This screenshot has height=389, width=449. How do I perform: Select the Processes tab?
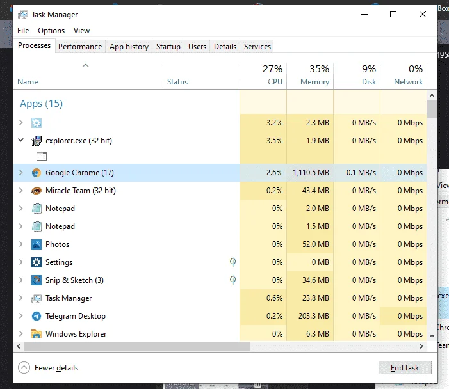(35, 45)
